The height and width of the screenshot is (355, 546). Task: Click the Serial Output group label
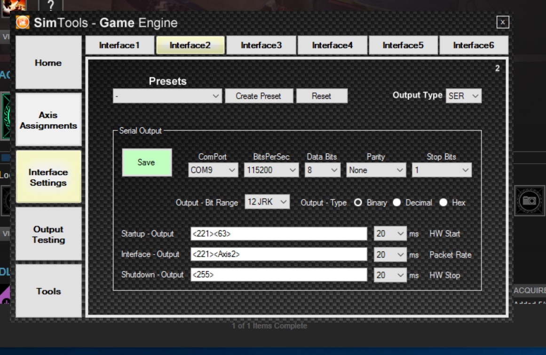click(x=140, y=131)
